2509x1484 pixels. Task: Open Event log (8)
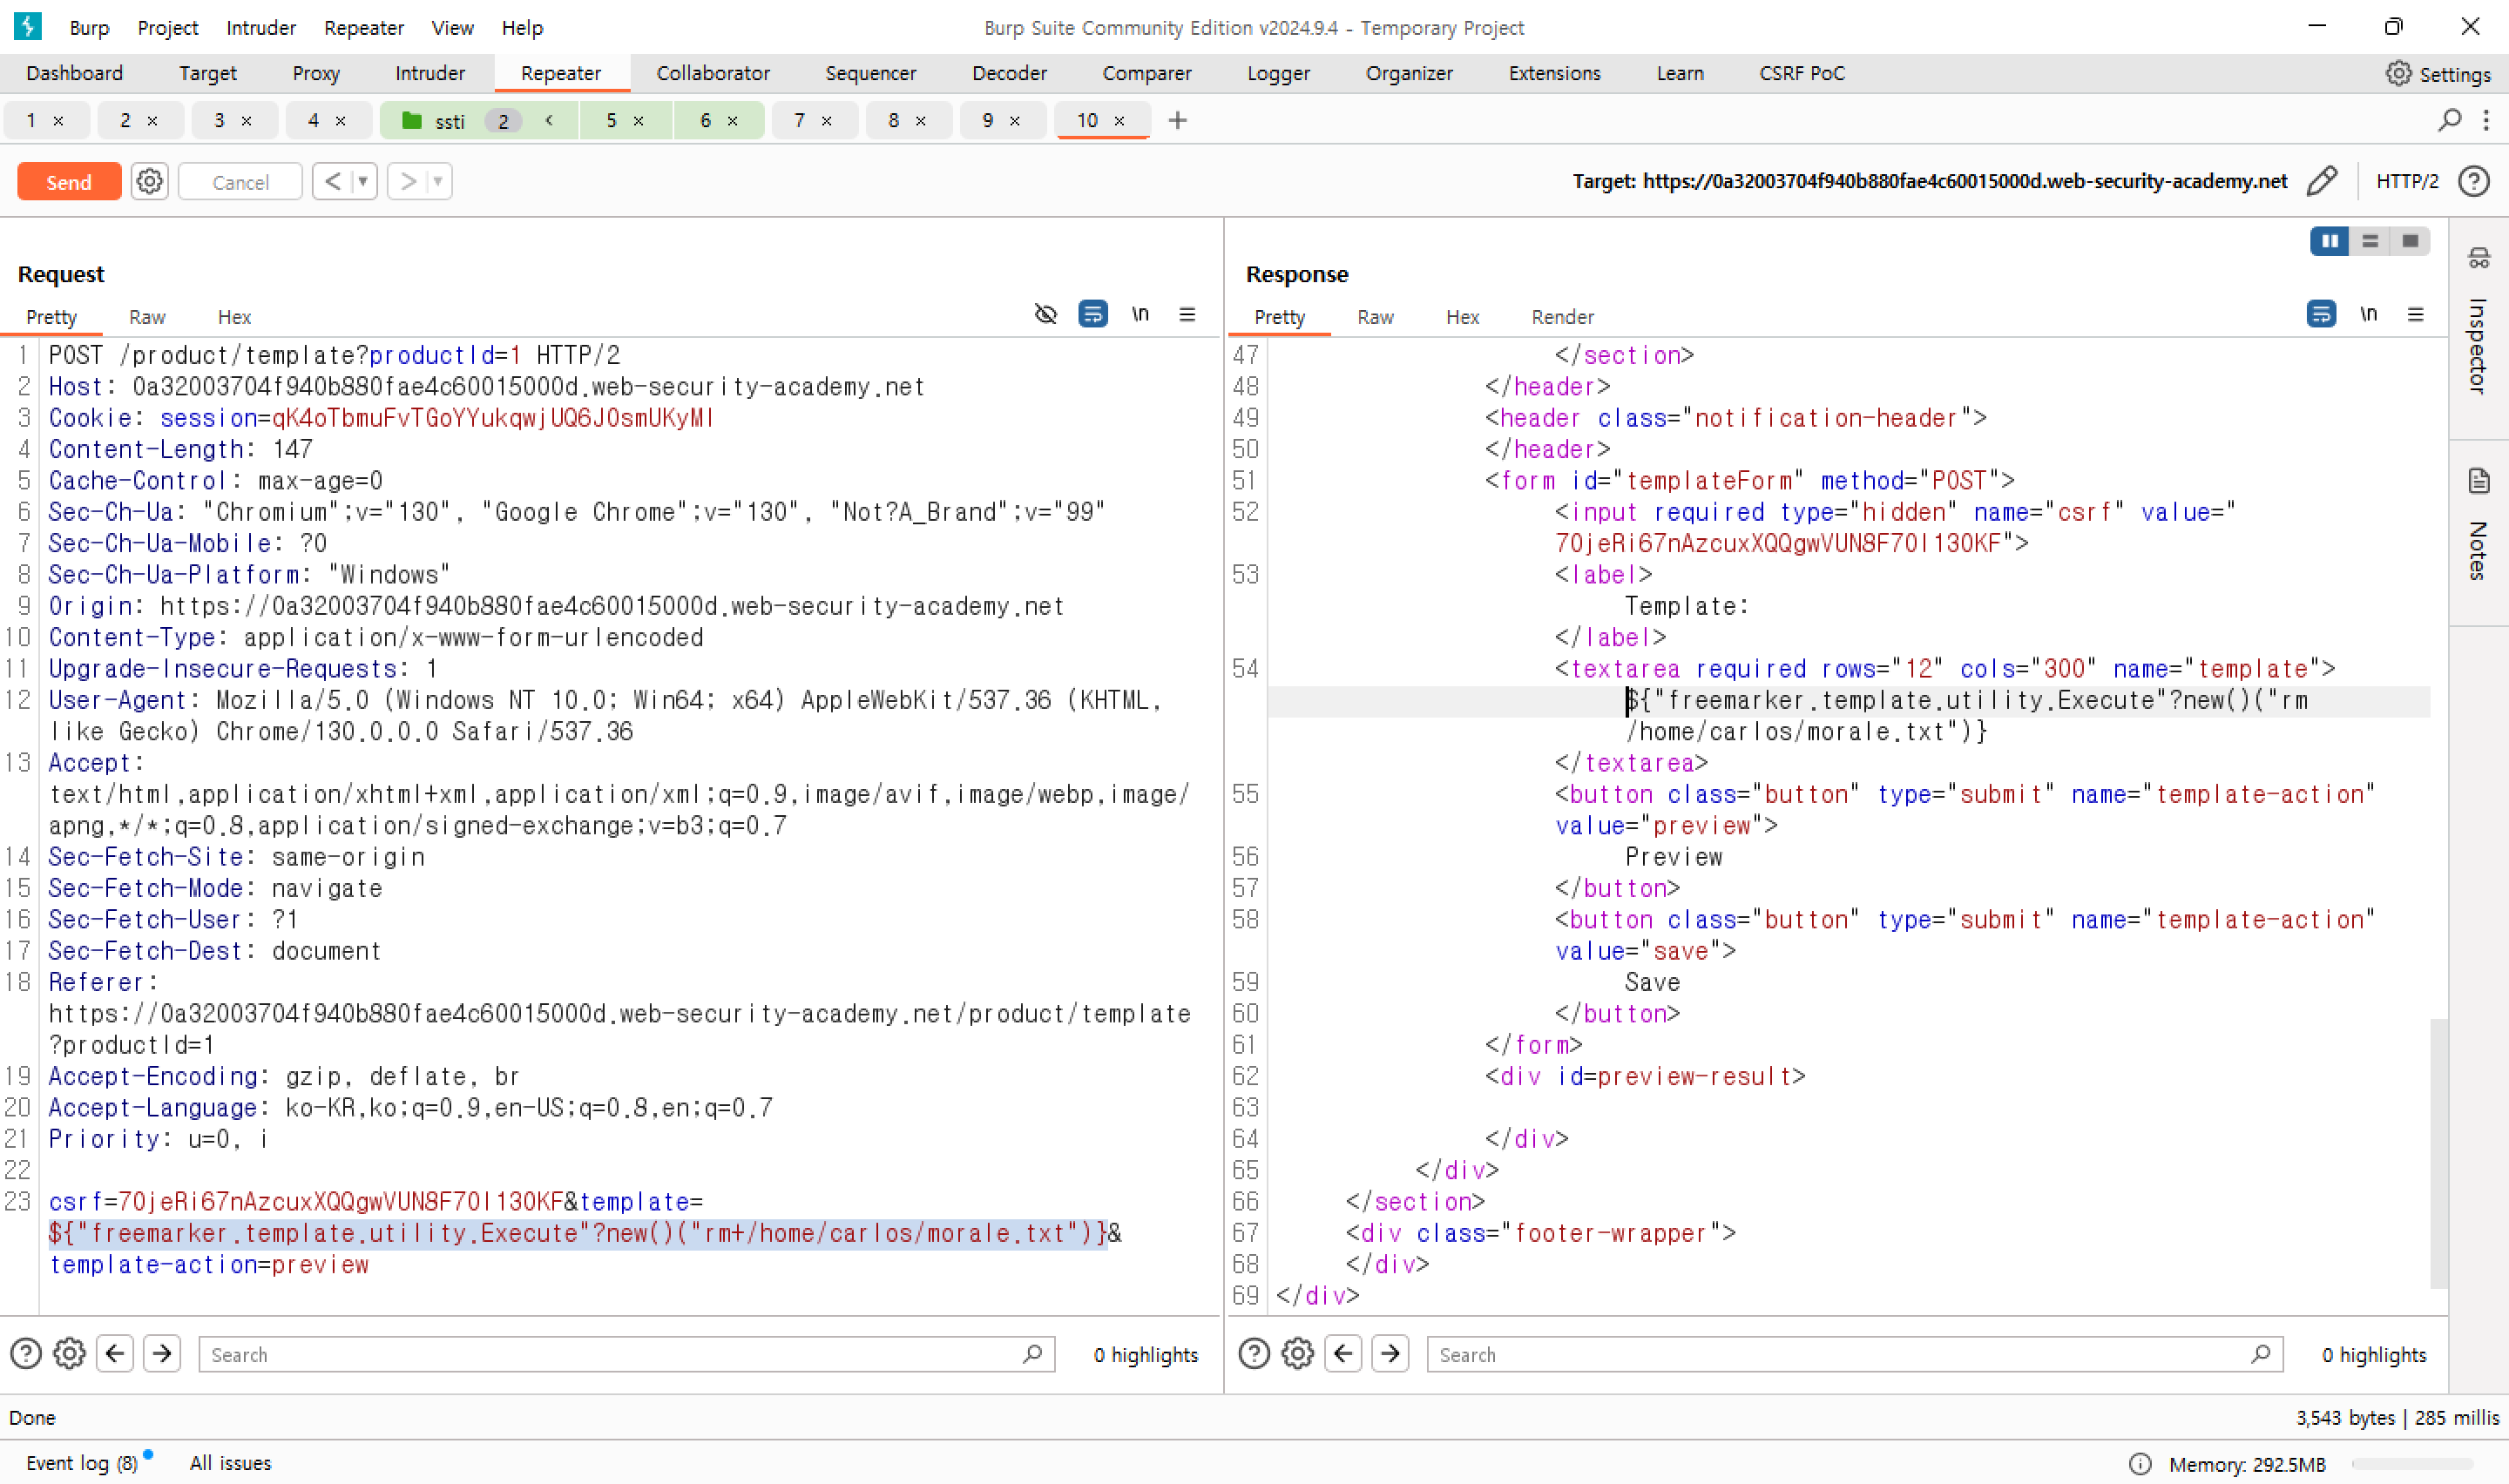point(82,1462)
